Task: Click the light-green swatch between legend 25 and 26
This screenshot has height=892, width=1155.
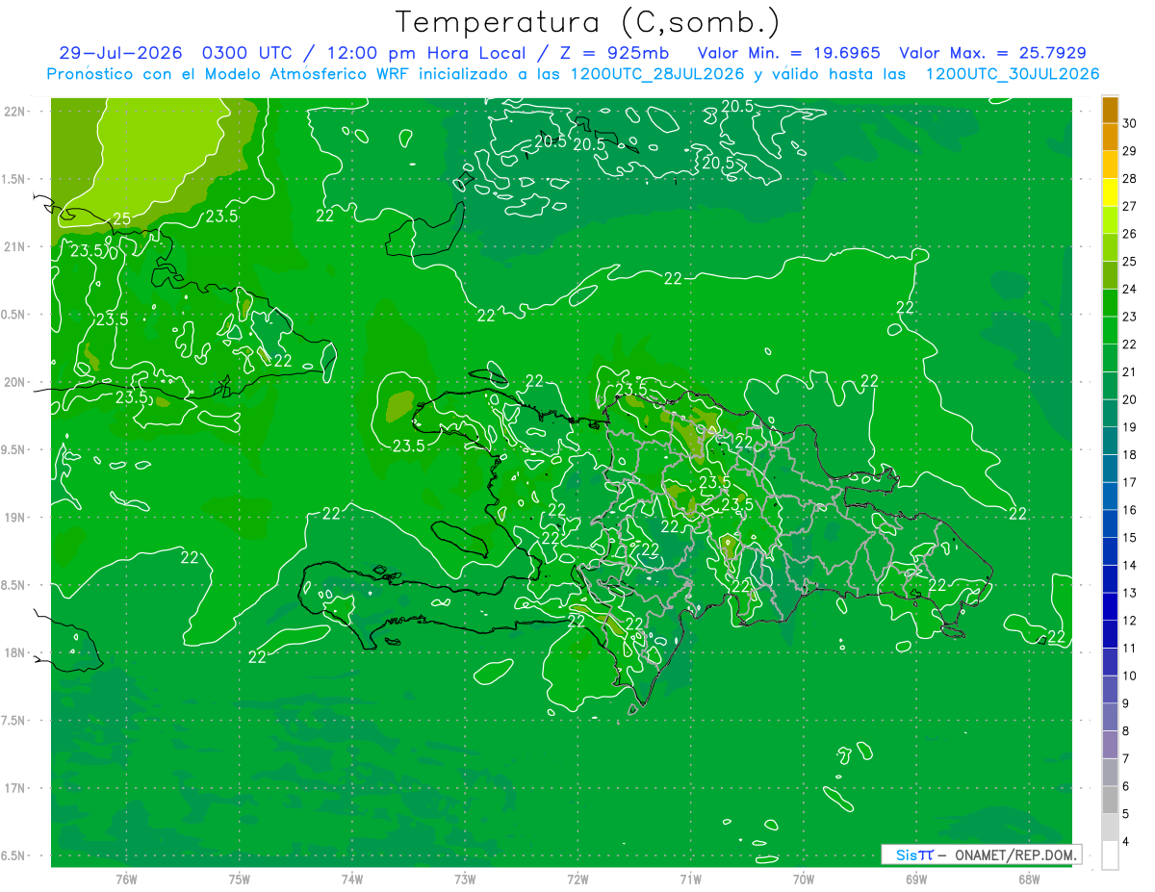Action: pyautogui.click(x=1110, y=248)
